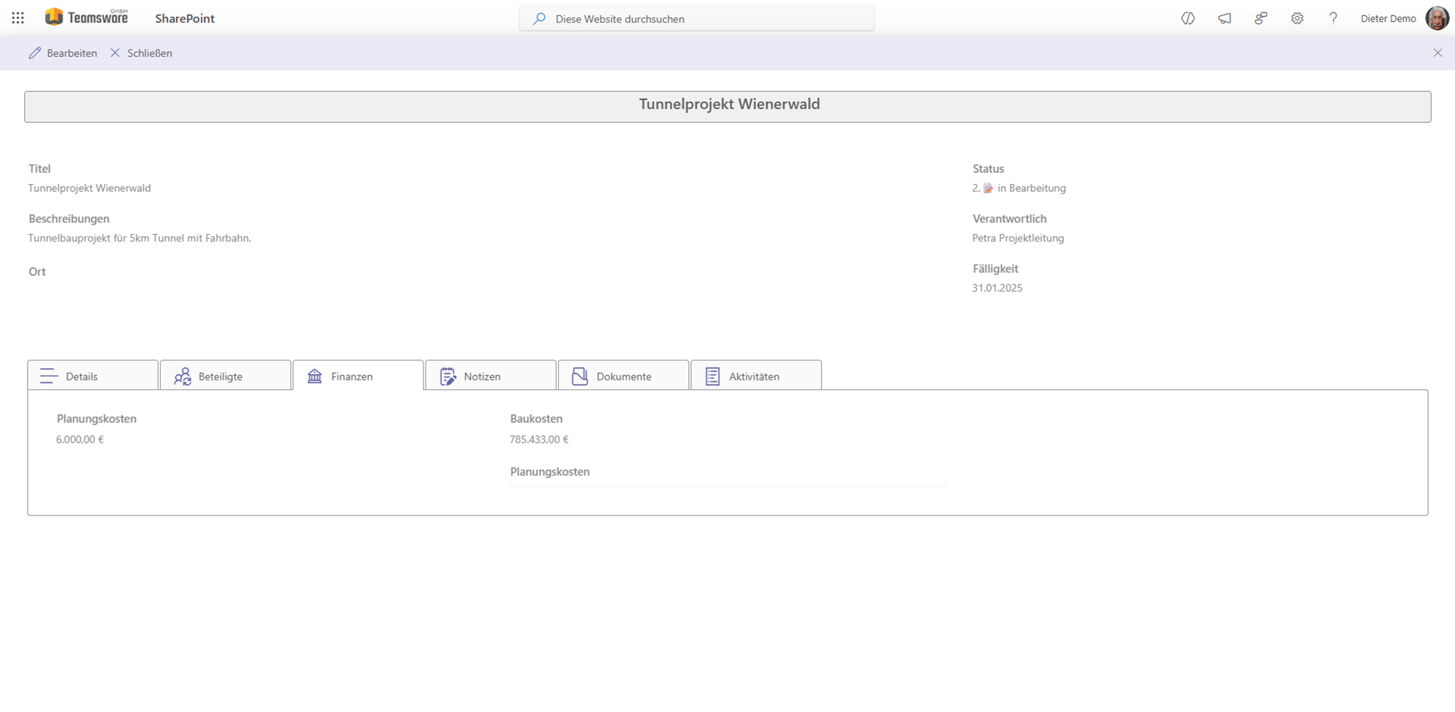Switch to the Details tab

[92, 376]
